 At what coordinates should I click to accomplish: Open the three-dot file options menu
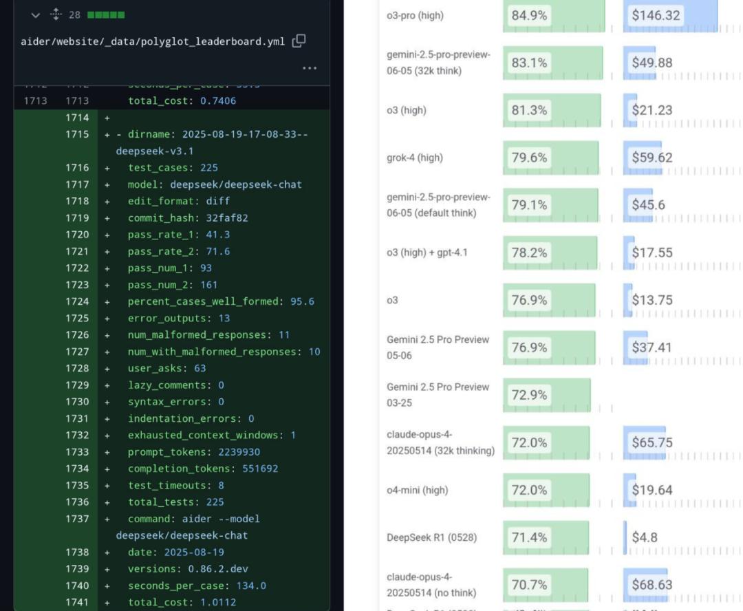(310, 68)
